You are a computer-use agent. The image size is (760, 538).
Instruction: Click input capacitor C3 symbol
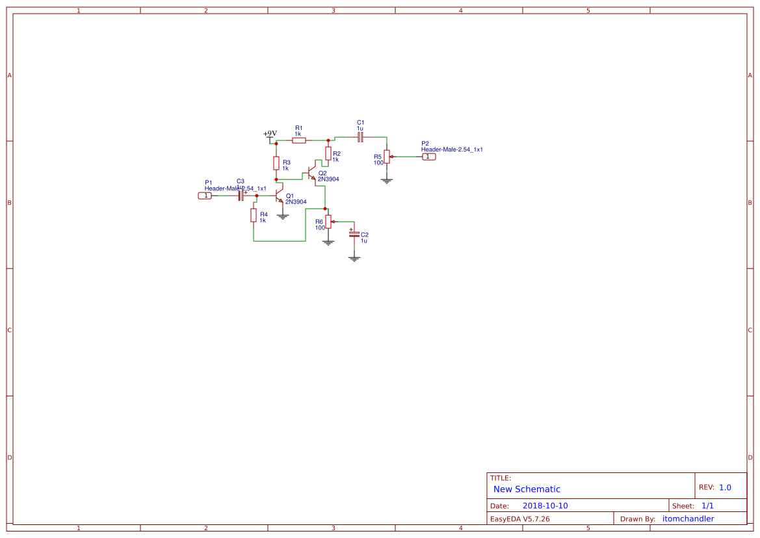[x=241, y=196]
